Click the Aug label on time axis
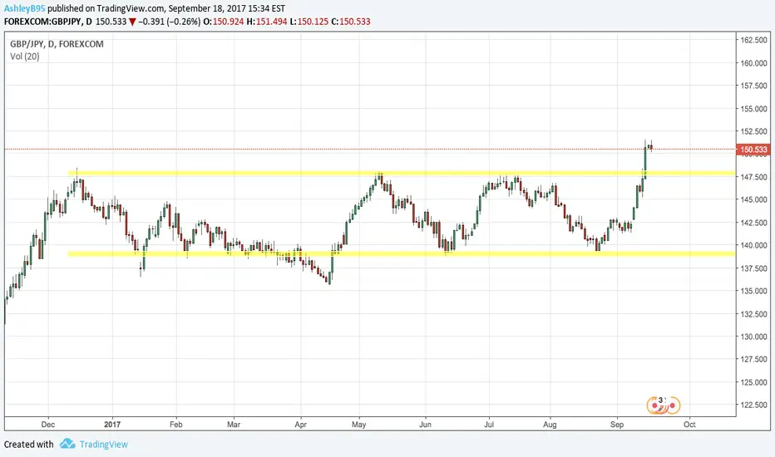The width and height of the screenshot is (775, 457). [550, 425]
